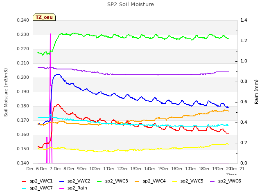Click the sp2_VWC4 legend entry
262x196 pixels.
(x=150, y=181)
